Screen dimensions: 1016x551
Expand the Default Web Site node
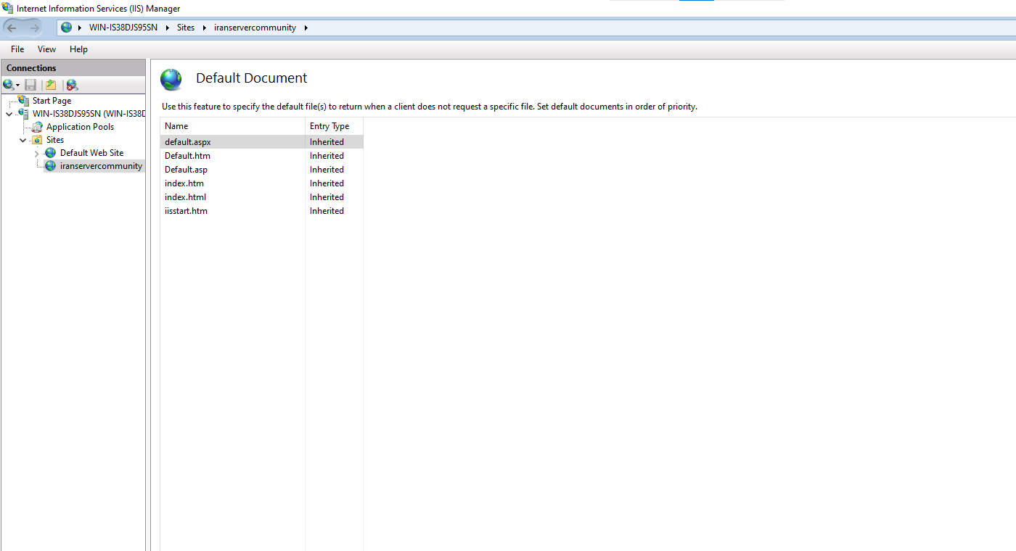tap(36, 153)
